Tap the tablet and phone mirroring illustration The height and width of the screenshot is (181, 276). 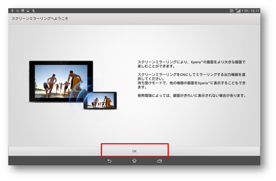click(x=73, y=85)
